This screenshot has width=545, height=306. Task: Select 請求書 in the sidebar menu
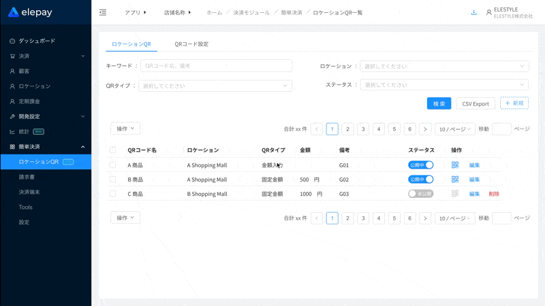[28, 177]
